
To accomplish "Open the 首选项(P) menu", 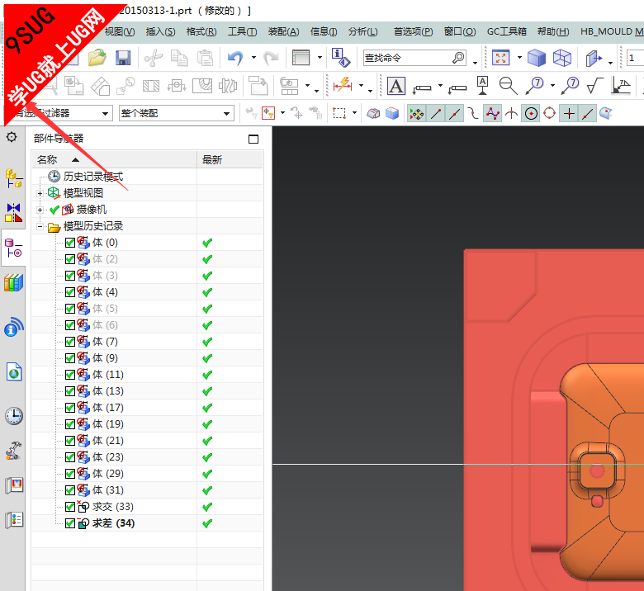I will coord(413,31).
